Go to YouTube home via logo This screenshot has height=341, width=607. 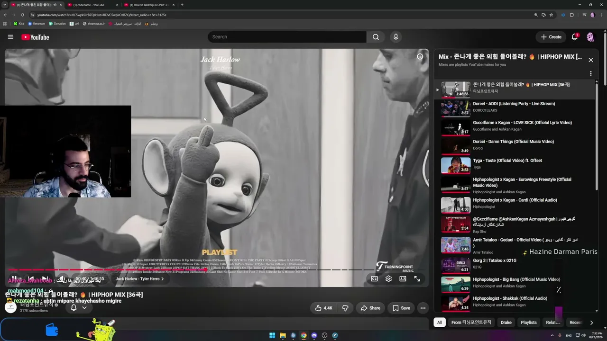[x=35, y=37]
